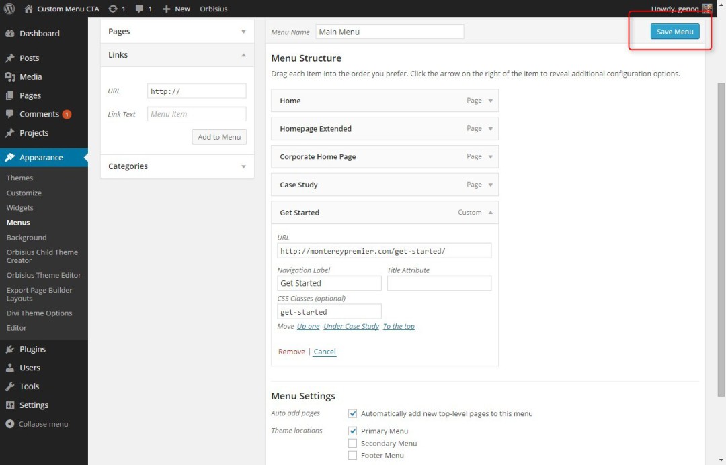
Task: Remove the Get Started menu item
Action: tap(291, 351)
